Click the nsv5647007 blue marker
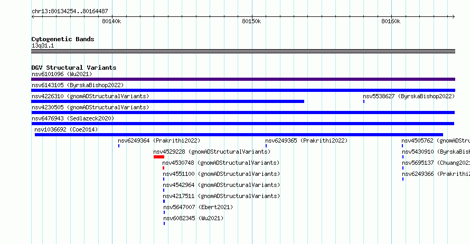This screenshot has height=244, width=470. [x=164, y=212]
